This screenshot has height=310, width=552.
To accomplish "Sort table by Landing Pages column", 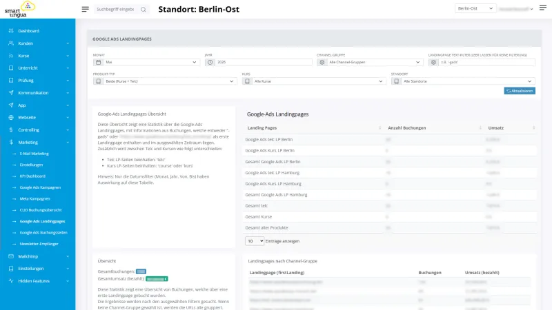I will (x=313, y=128).
